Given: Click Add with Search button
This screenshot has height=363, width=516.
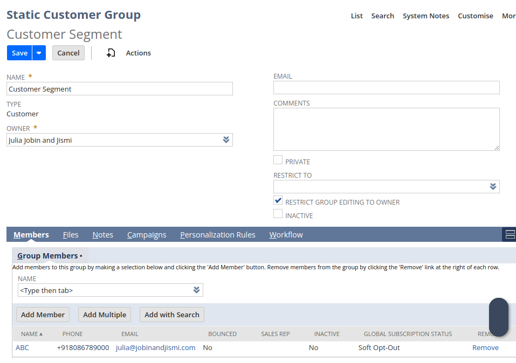Looking at the screenshot, I should coord(171,315).
